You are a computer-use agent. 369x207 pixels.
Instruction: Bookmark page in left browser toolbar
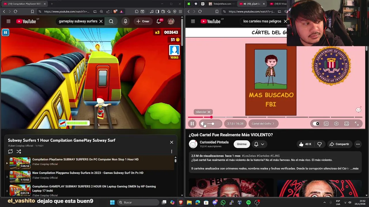(x=32, y=11)
